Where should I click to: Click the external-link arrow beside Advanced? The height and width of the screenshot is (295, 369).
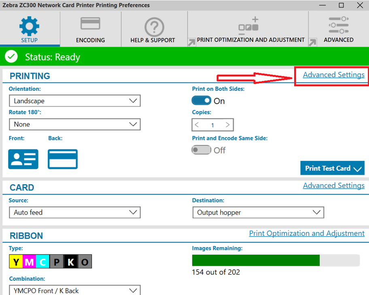312,42
